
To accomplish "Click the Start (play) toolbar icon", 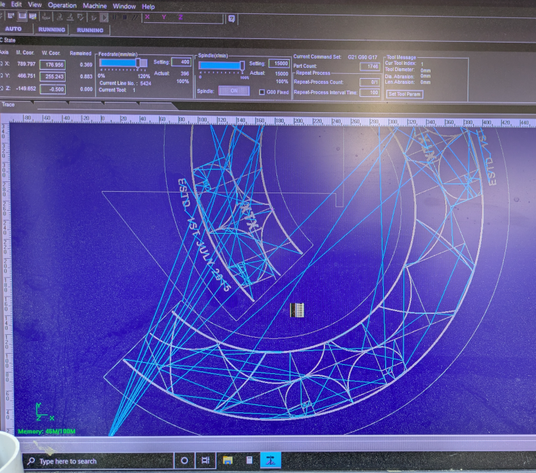I will [x=104, y=17].
